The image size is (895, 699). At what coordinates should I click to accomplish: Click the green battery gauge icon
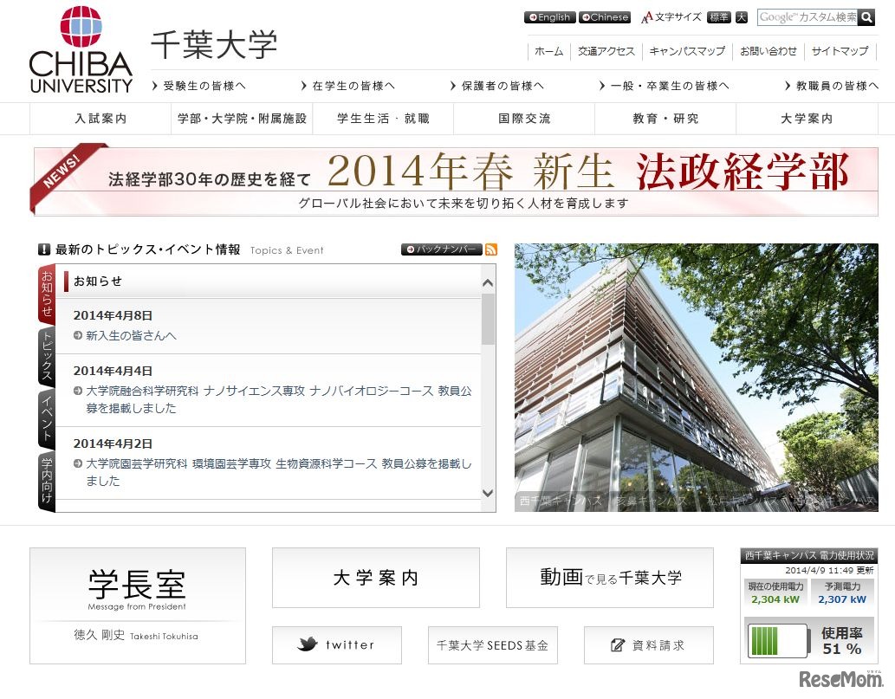[x=775, y=643]
